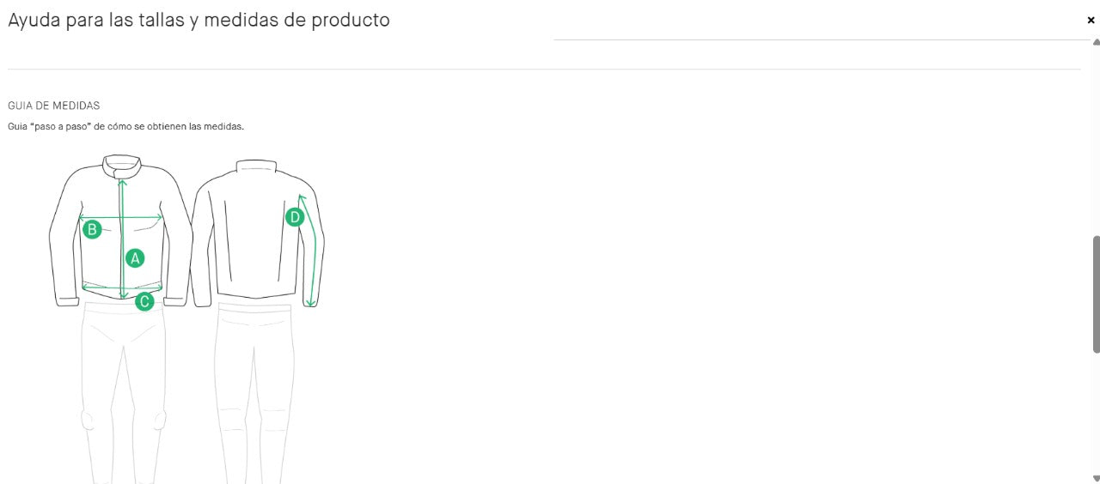The height and width of the screenshot is (484, 1100).
Task: Click the left knee pad on front trousers
Action: pyautogui.click(x=87, y=420)
